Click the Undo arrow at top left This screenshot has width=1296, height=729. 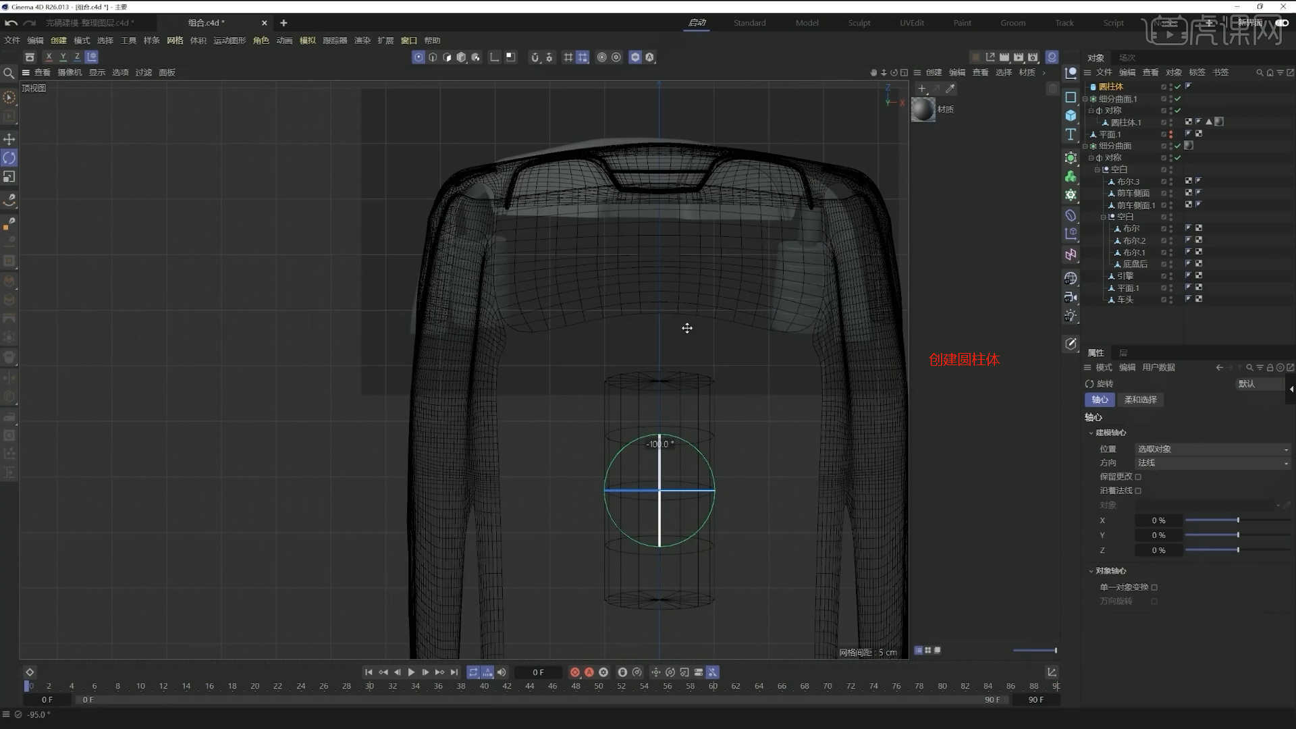click(11, 23)
